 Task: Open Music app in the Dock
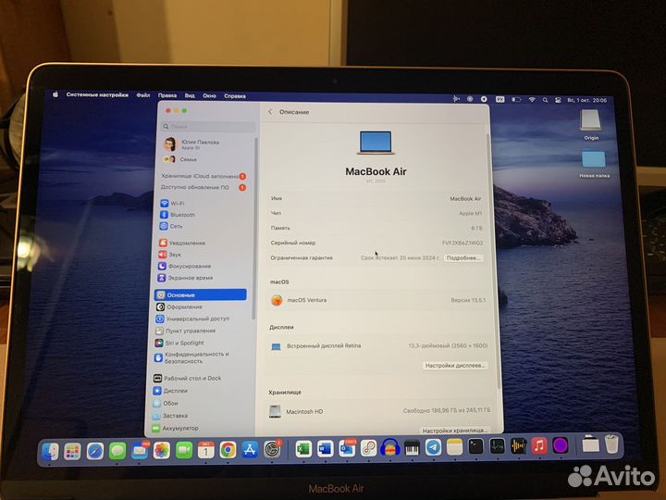(539, 445)
